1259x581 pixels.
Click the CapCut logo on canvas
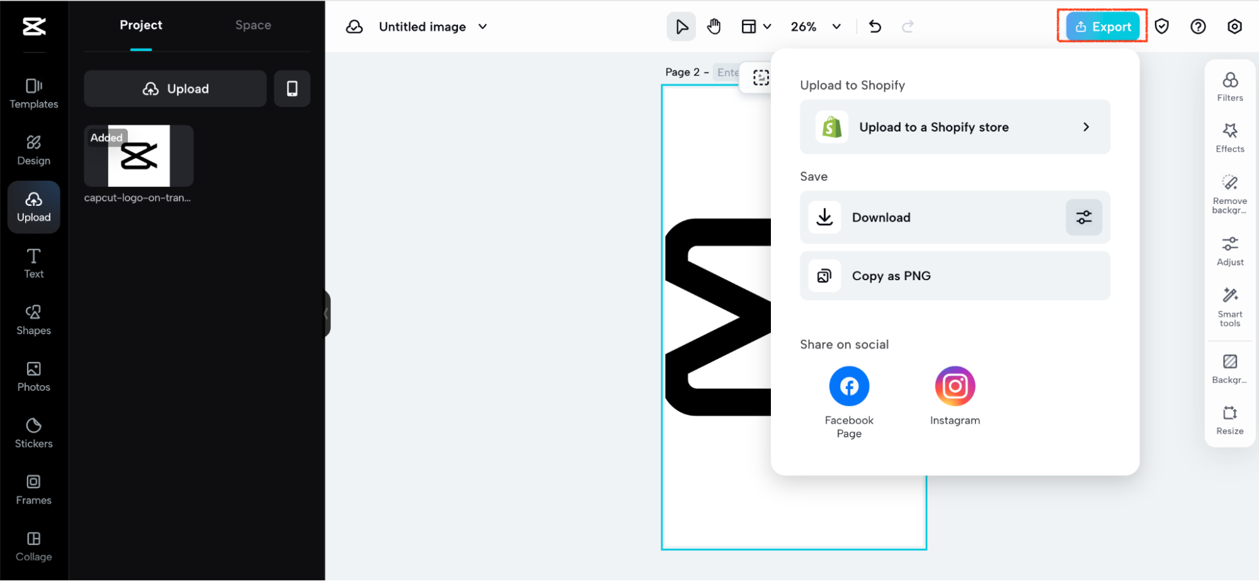tap(718, 317)
